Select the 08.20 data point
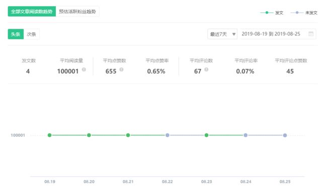The image size is (327, 191). coord(89,135)
